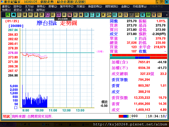
Task: Select the yellow 綜 toolbar icon
Action: [53, 15]
